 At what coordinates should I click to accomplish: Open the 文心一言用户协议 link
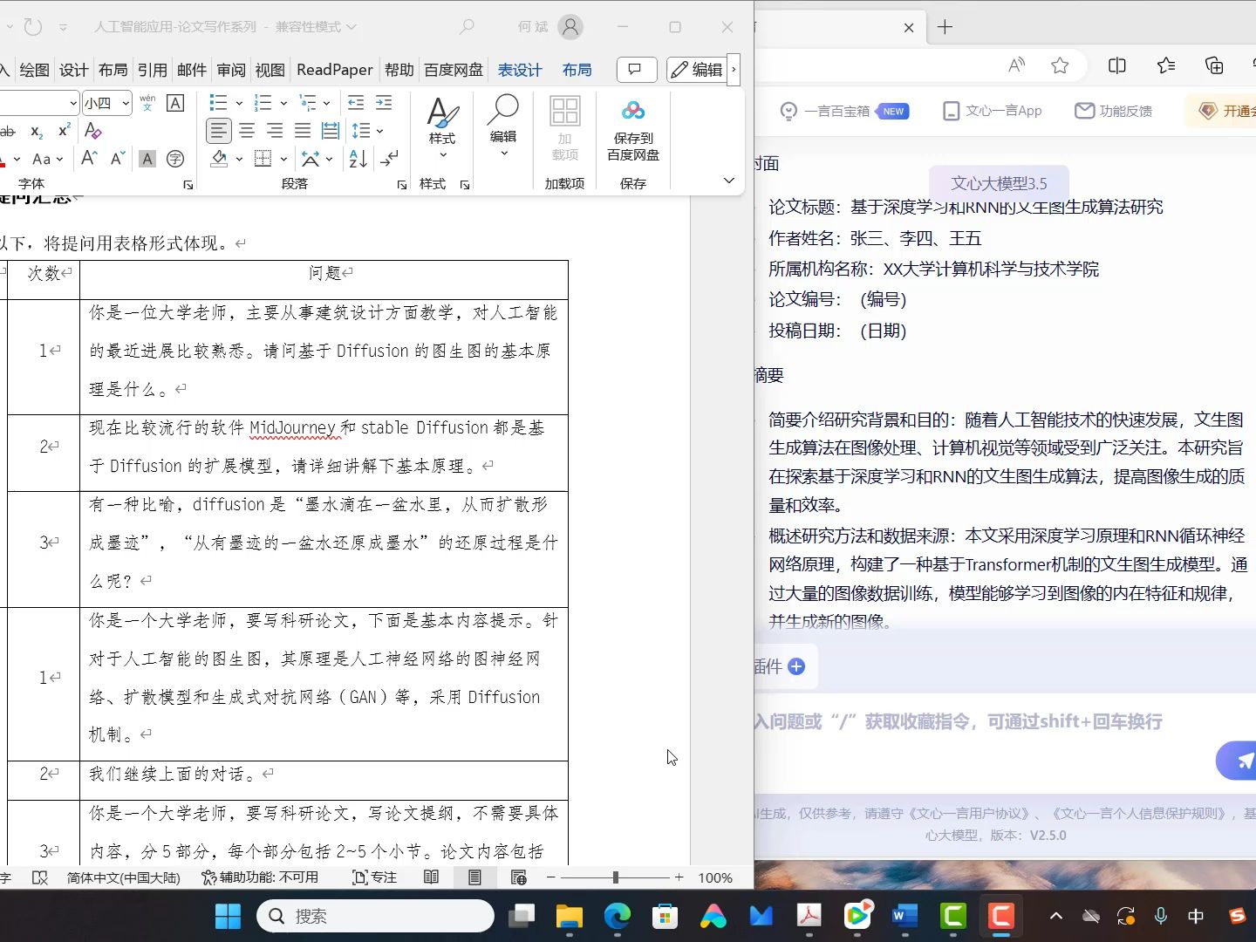pos(970,813)
